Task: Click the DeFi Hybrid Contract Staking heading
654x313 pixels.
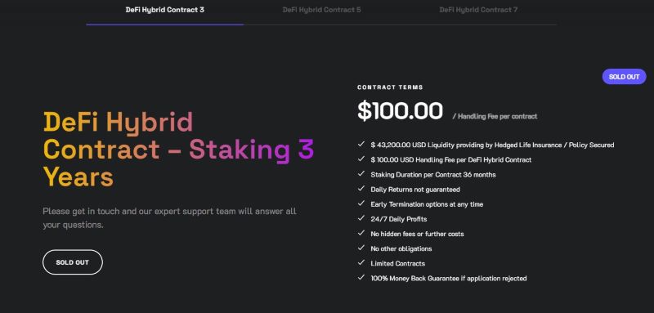Action: (178, 150)
